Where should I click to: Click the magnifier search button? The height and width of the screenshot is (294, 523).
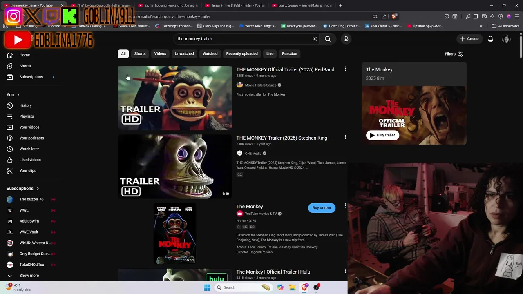pos(328,39)
